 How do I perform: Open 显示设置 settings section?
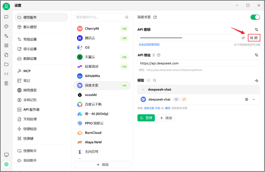point(42,49)
